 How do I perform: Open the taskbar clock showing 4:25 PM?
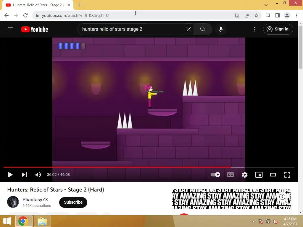(x=290, y=221)
